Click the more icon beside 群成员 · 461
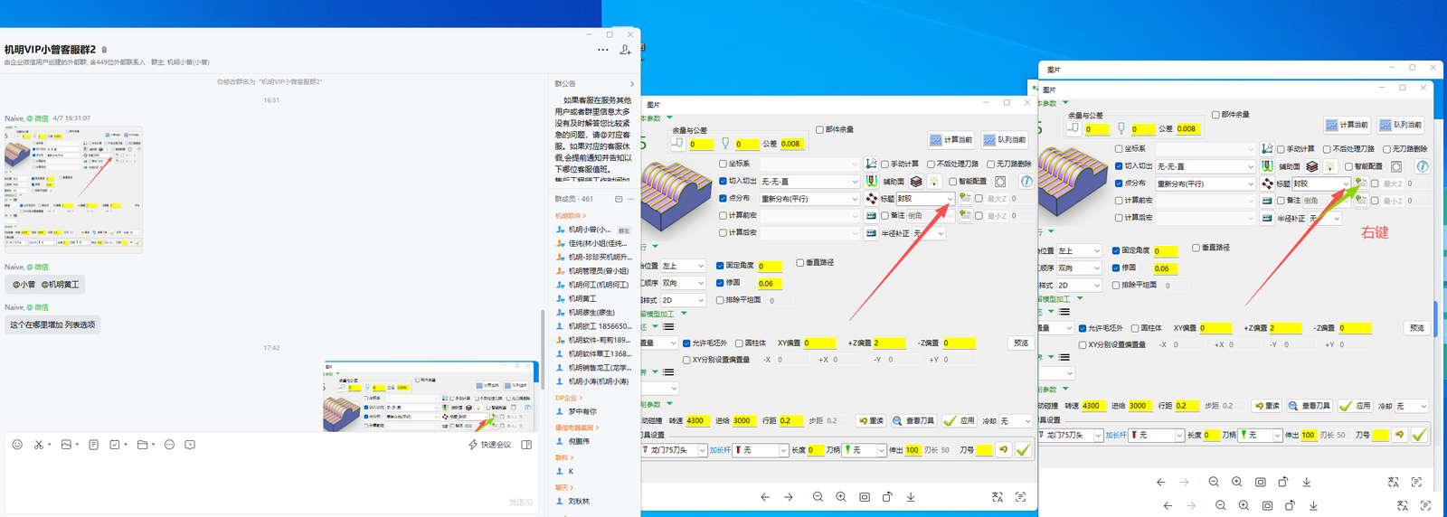 [631, 199]
